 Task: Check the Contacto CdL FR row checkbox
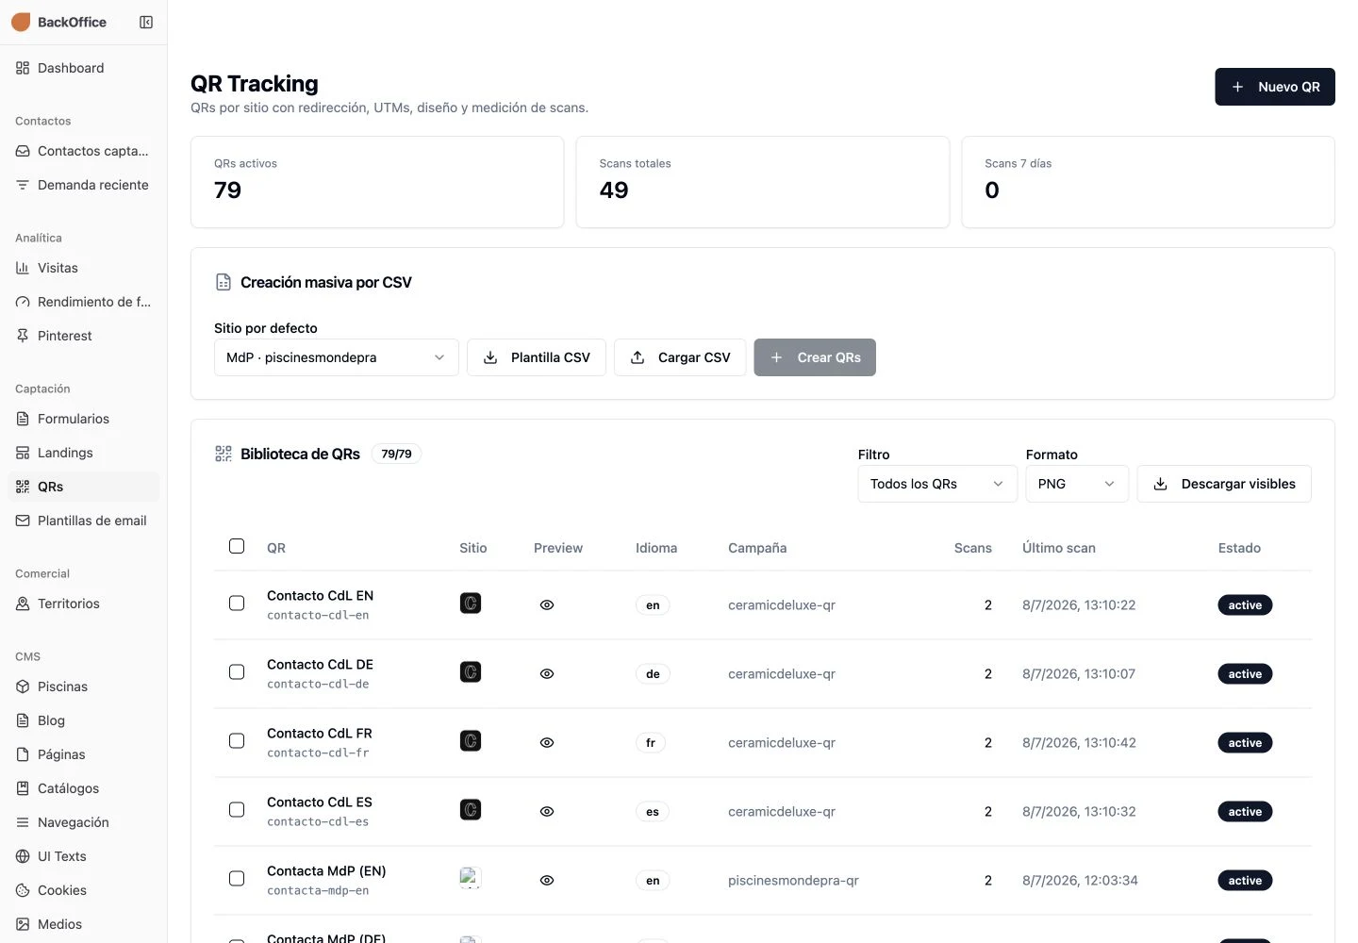click(x=237, y=741)
